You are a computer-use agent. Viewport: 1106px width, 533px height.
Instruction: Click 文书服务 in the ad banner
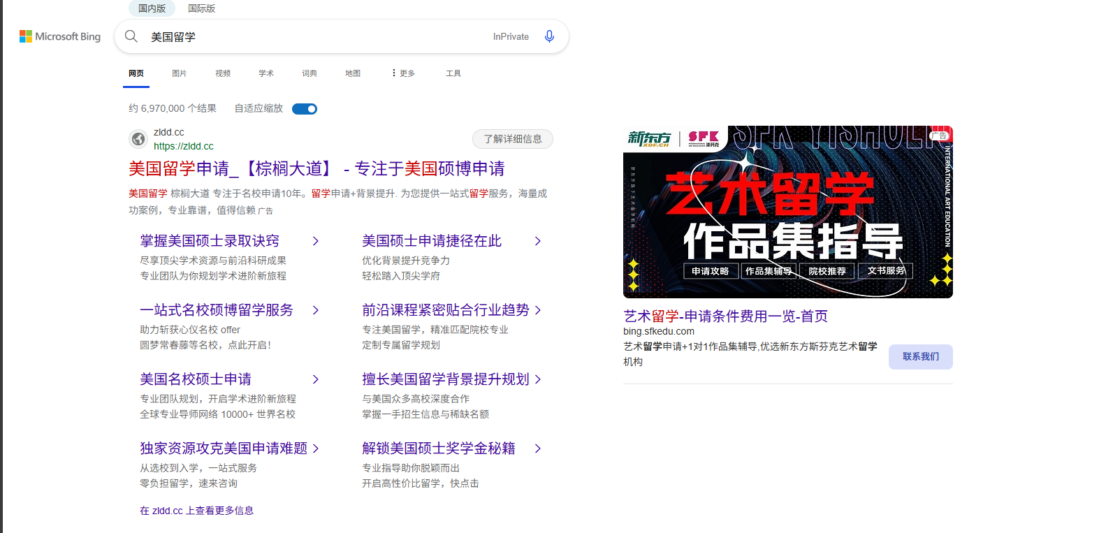tap(885, 271)
